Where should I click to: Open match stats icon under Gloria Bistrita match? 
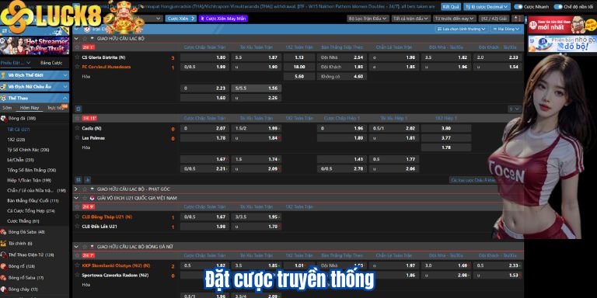pyautogui.click(x=78, y=109)
